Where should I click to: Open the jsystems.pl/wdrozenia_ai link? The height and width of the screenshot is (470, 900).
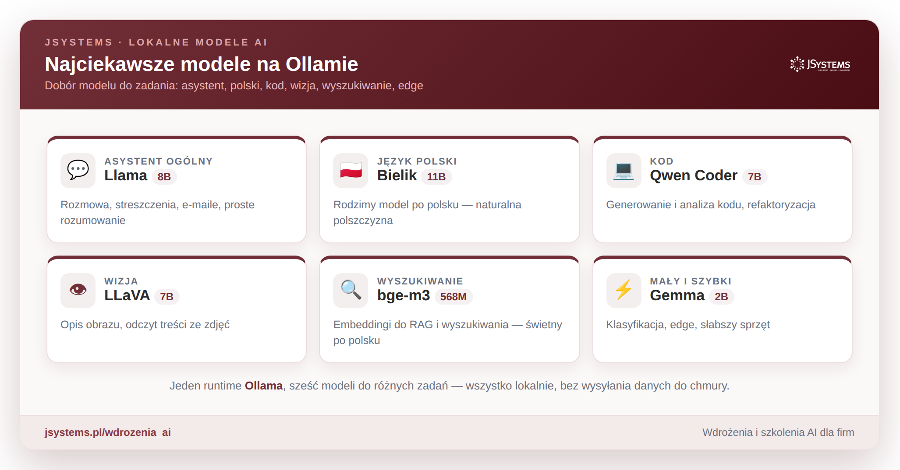(x=108, y=432)
